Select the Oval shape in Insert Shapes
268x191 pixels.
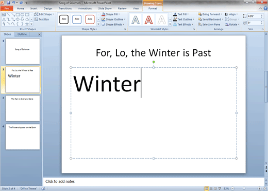(22, 15)
